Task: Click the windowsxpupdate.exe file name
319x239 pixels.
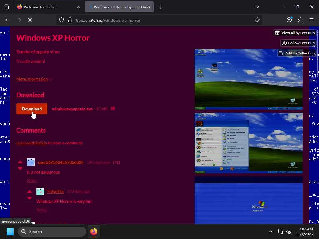Action: pyautogui.click(x=72, y=109)
